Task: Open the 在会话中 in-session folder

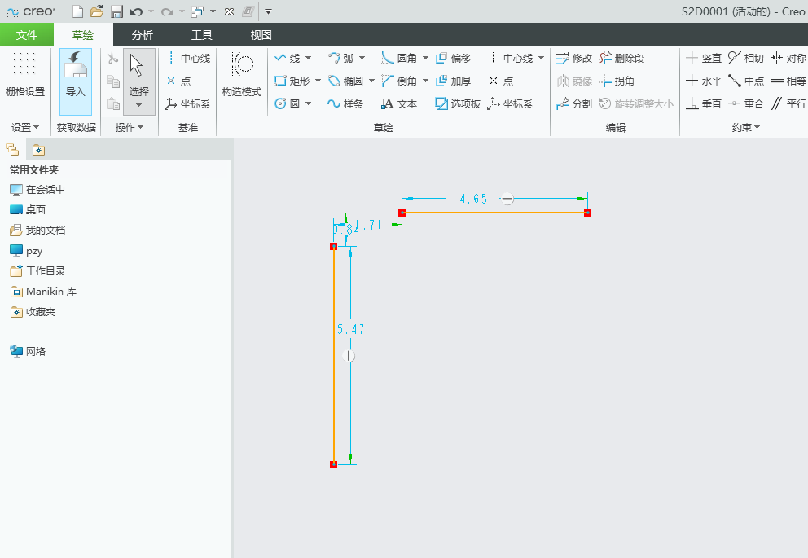Action: point(38,190)
